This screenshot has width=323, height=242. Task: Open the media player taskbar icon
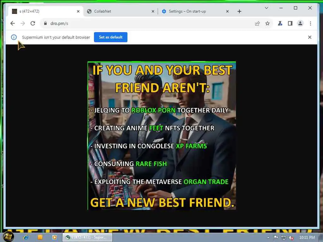pos(54,237)
